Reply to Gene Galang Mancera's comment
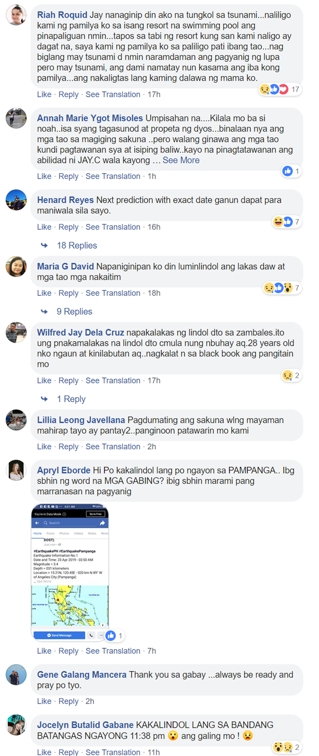Viewport: 319px width, 756px height. click(68, 701)
